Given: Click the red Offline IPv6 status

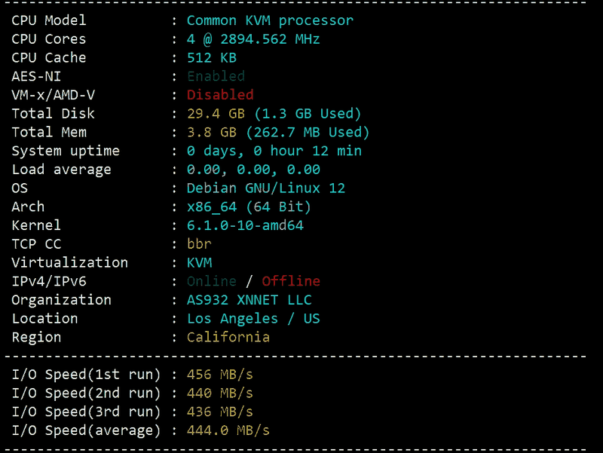Looking at the screenshot, I should pyautogui.click(x=291, y=281).
